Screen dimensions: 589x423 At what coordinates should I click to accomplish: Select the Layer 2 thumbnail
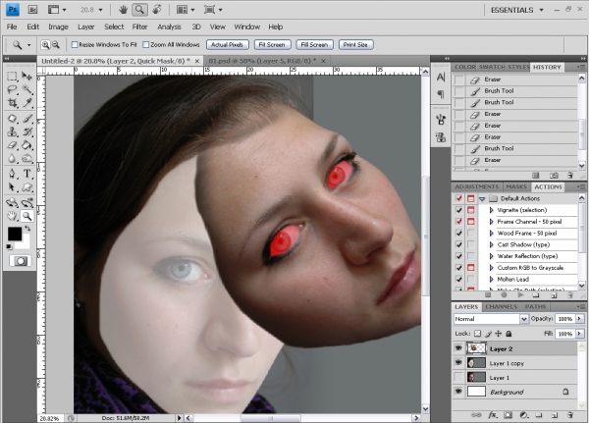pyautogui.click(x=476, y=348)
